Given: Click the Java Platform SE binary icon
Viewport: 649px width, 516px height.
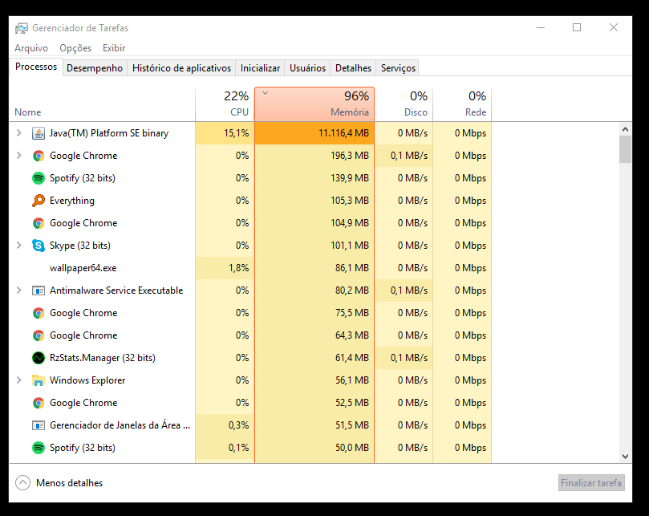Looking at the screenshot, I should tap(39, 133).
